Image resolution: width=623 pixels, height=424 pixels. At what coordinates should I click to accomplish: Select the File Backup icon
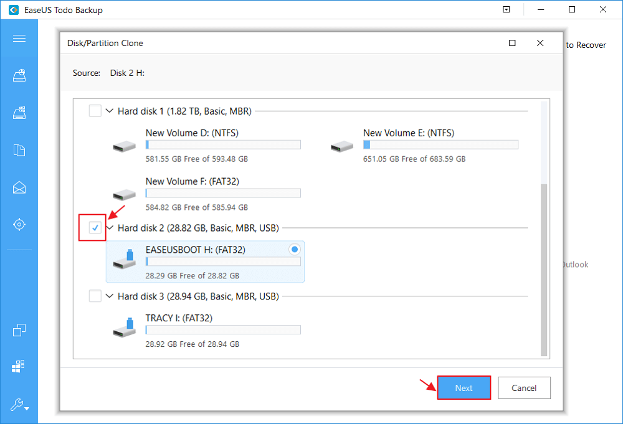point(19,150)
